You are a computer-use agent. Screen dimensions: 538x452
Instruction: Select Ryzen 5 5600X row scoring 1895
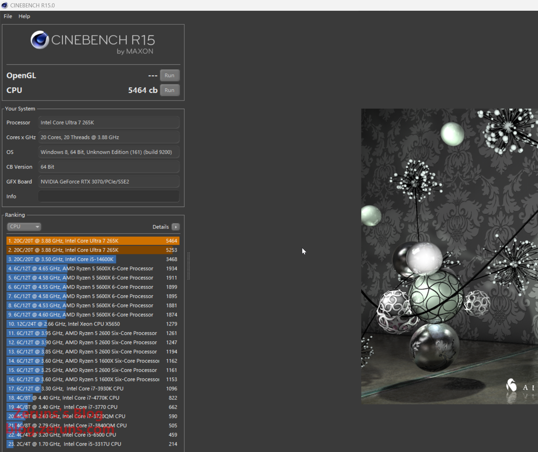click(x=93, y=296)
